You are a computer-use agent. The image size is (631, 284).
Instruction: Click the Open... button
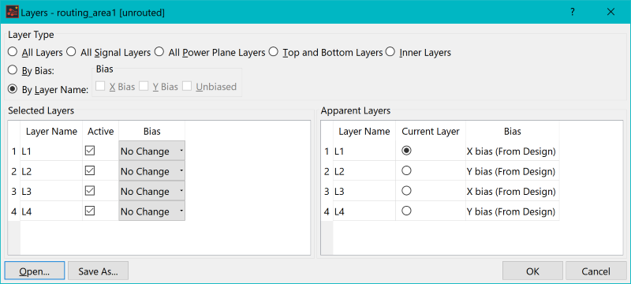point(34,271)
